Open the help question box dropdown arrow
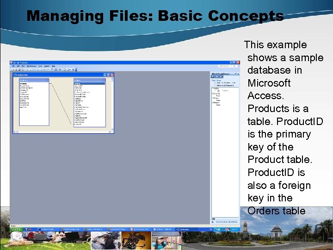Viewport: 333px width, 250px height. point(239,66)
